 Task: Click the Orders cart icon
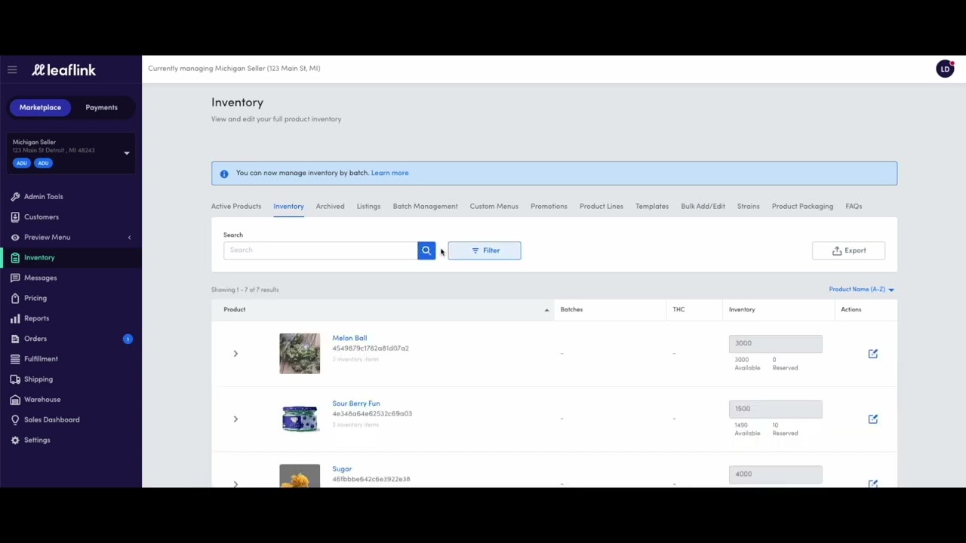[15, 339]
